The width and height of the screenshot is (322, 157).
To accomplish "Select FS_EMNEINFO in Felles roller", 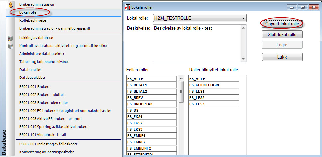I will [152, 148].
